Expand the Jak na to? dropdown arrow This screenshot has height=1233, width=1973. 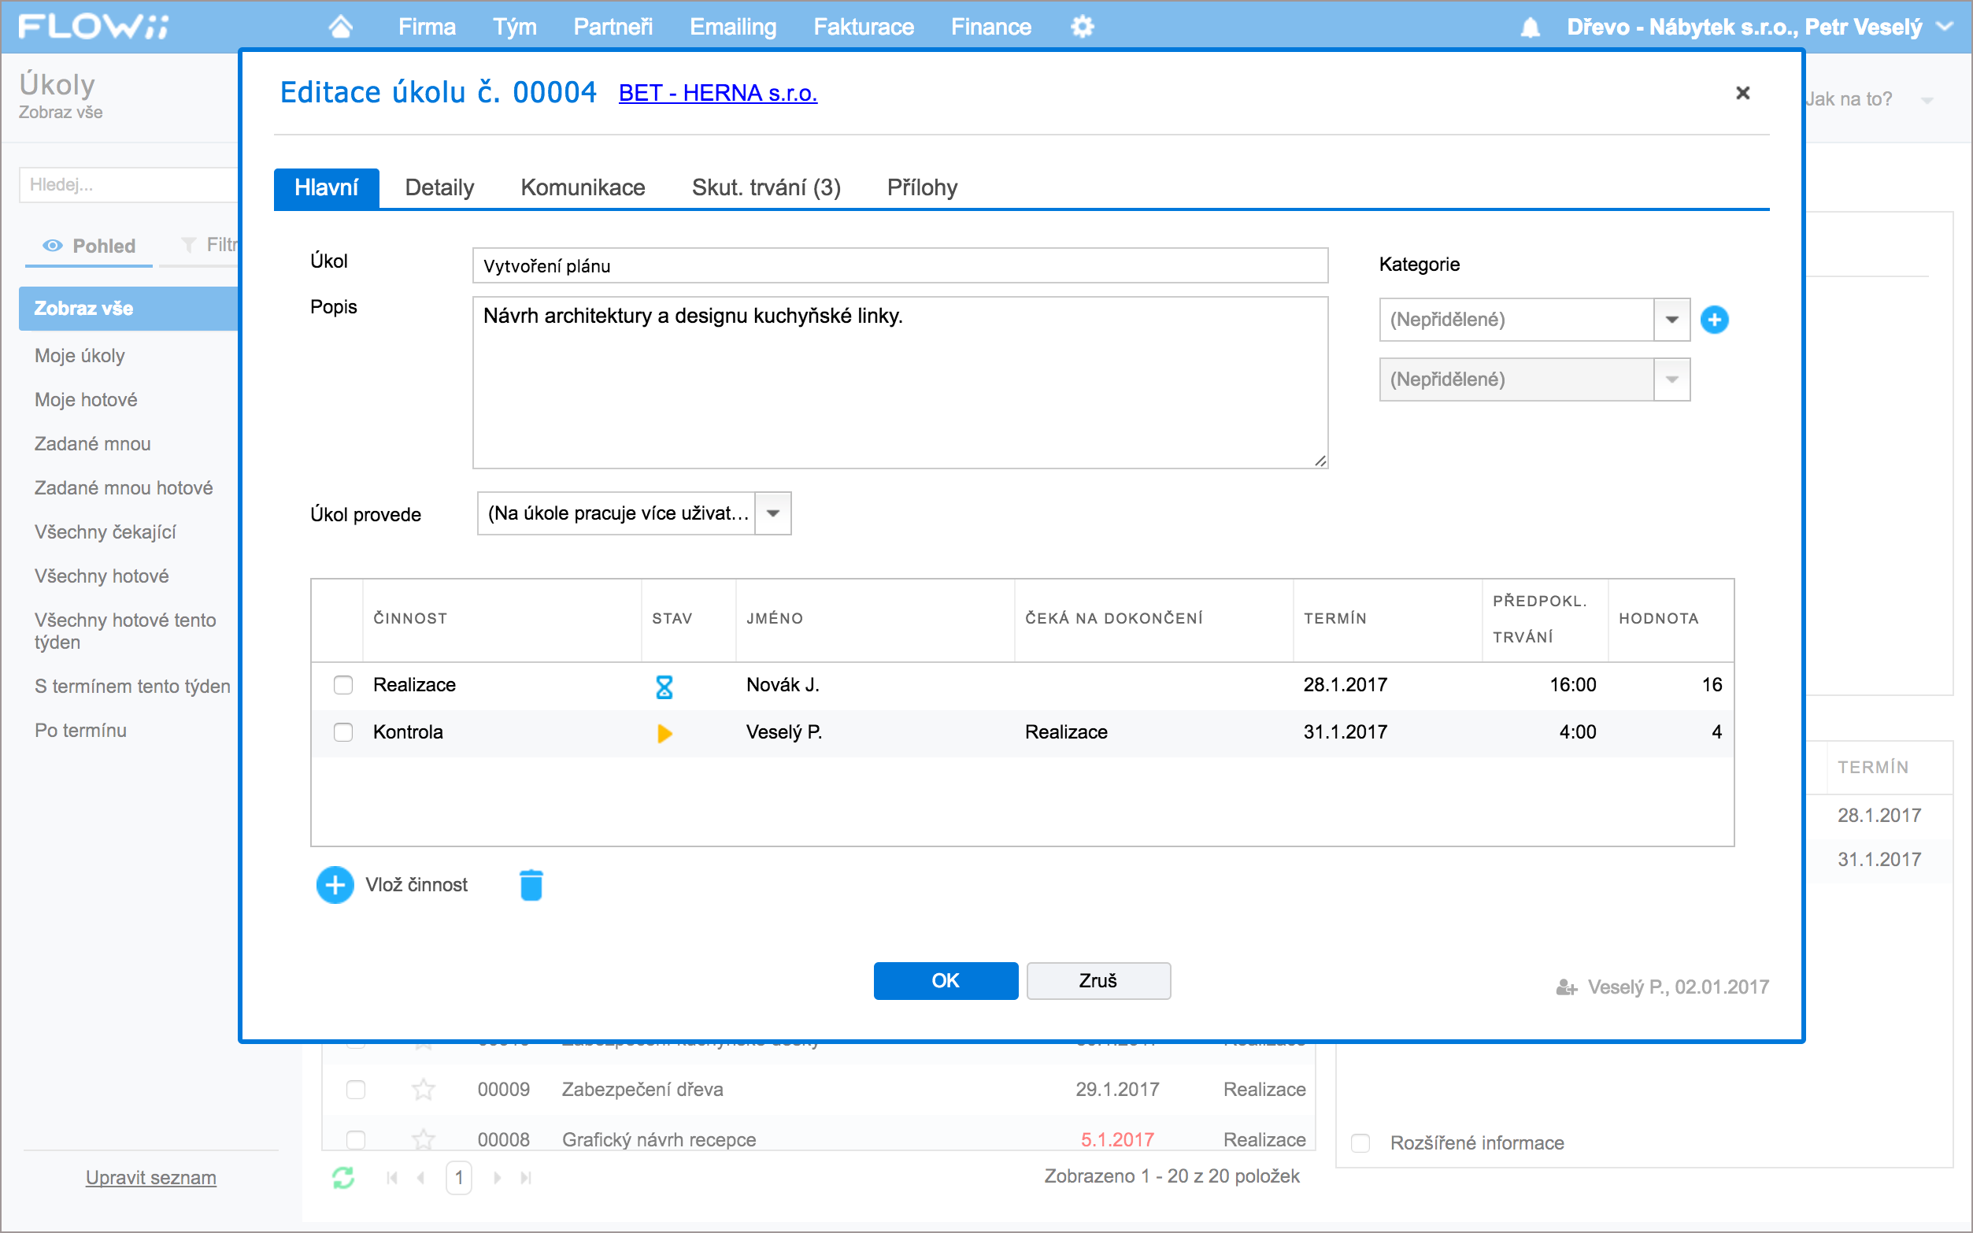click(x=1927, y=101)
